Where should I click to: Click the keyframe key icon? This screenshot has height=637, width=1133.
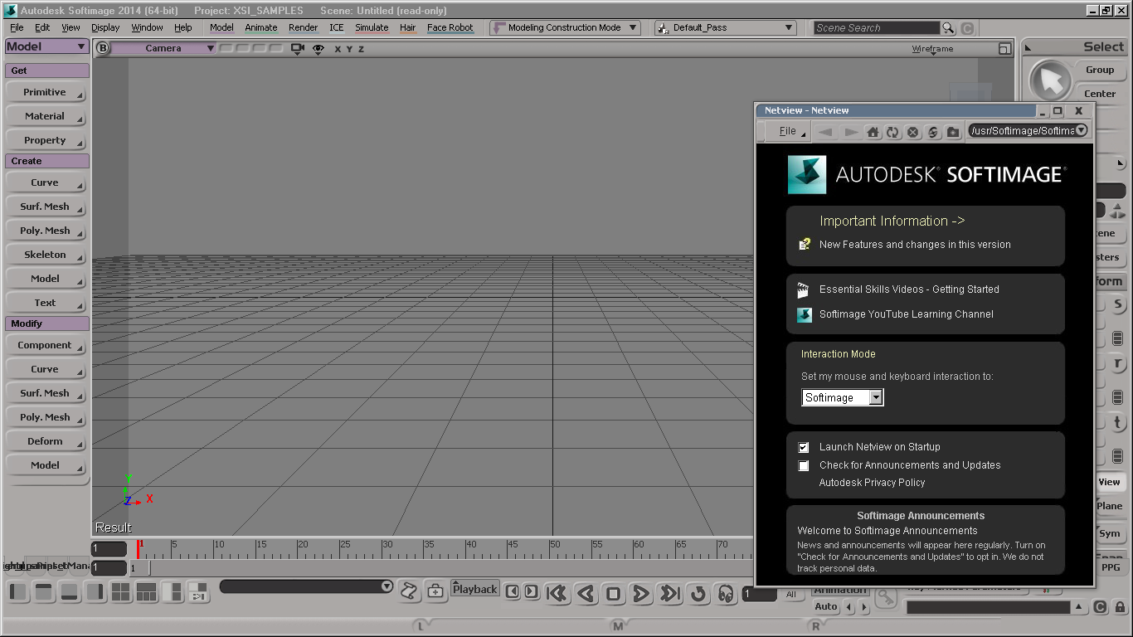click(885, 597)
